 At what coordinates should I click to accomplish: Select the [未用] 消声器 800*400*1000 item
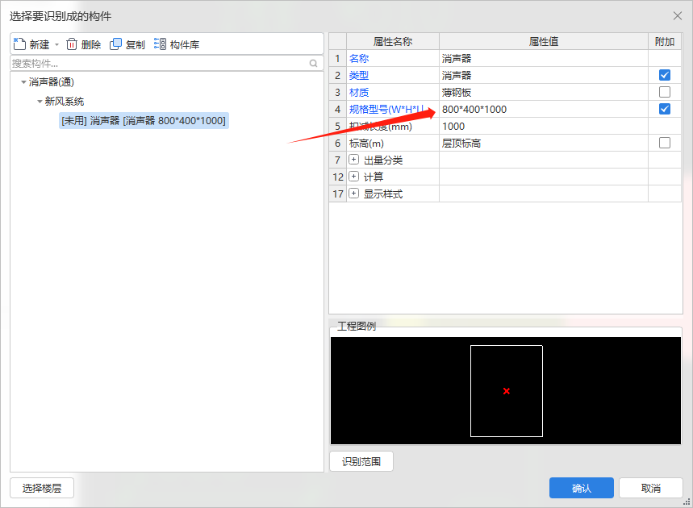[x=144, y=121]
